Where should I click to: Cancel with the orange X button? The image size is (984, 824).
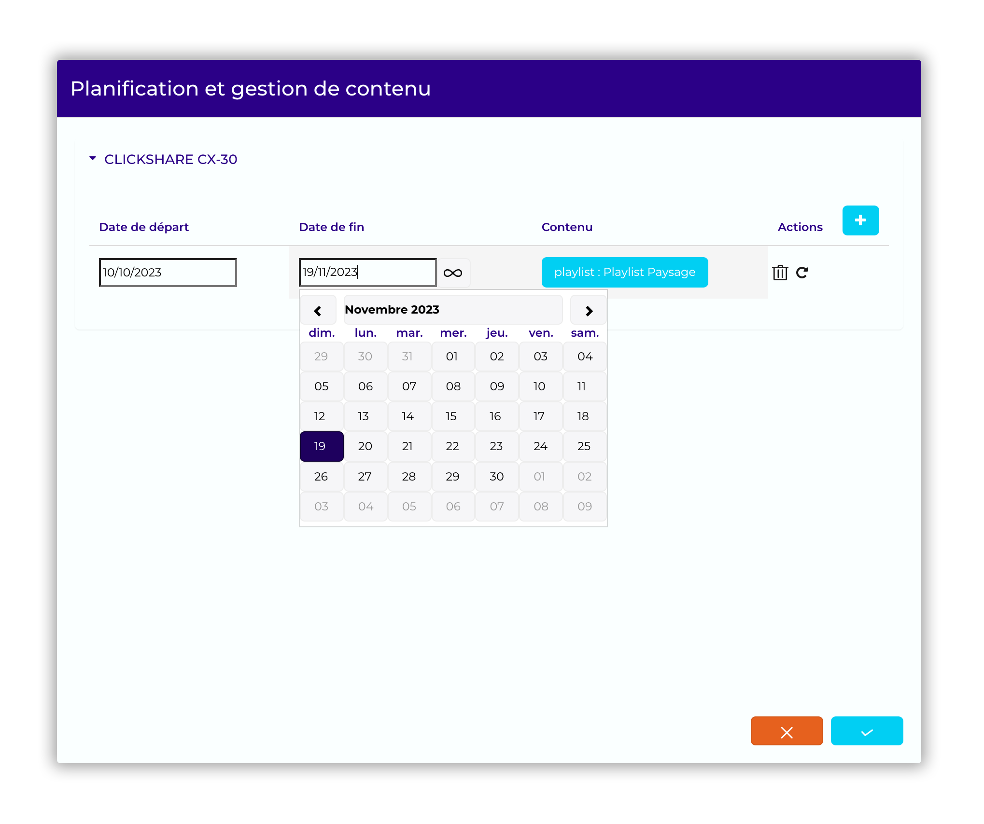(x=787, y=731)
